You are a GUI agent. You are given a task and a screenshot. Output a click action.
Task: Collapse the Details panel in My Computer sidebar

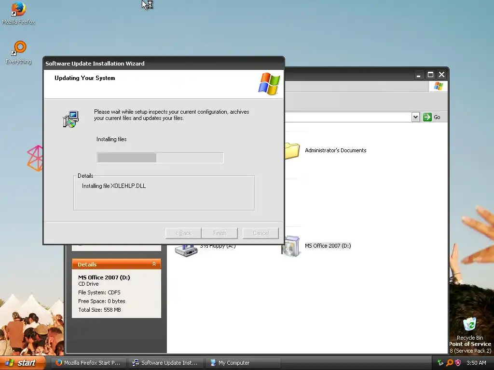tap(154, 264)
